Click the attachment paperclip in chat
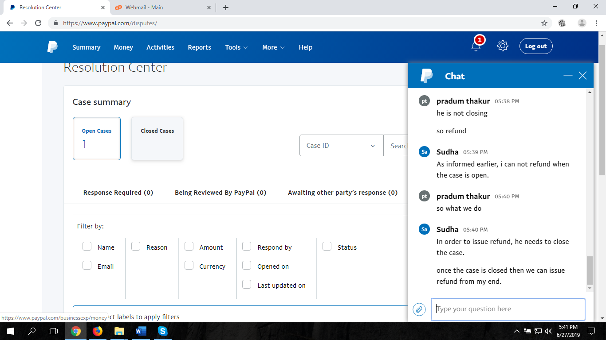 [419, 309]
